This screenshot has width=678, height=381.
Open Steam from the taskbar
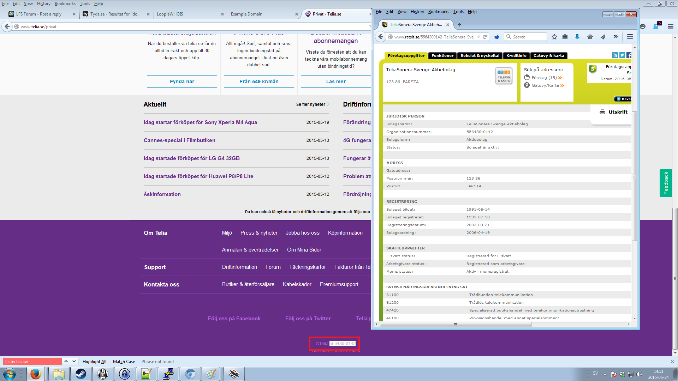tap(81, 374)
